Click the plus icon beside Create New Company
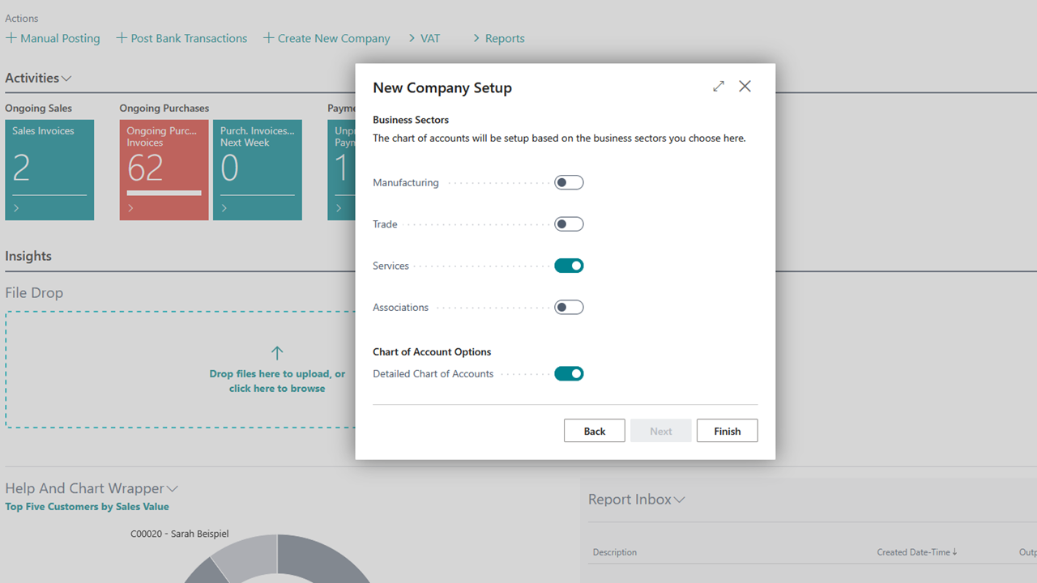 (x=269, y=38)
